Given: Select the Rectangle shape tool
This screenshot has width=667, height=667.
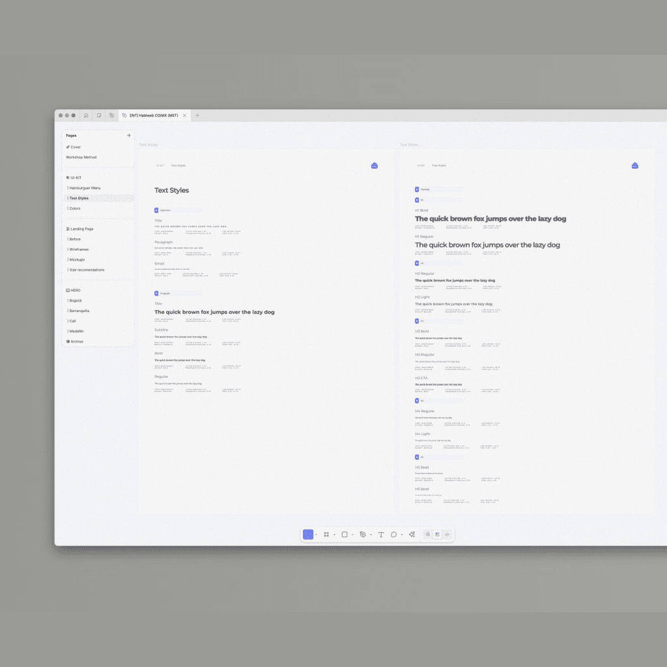Looking at the screenshot, I should pos(345,534).
